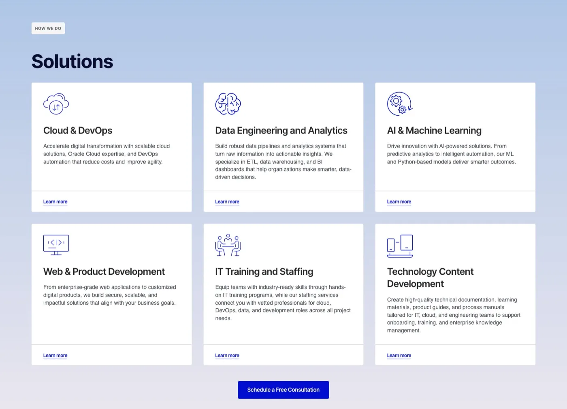The image size is (567, 409).
Task: Select the AI & Machine Learning title
Action: pos(434,131)
